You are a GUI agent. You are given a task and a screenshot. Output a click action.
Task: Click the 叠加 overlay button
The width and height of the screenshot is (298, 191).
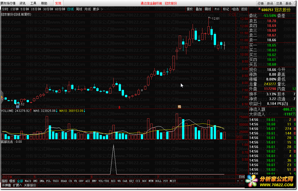(x=199, y=9)
